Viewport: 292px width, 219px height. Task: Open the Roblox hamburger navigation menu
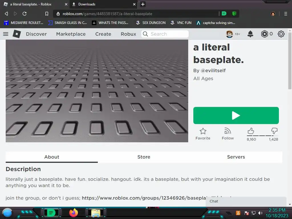(6, 34)
